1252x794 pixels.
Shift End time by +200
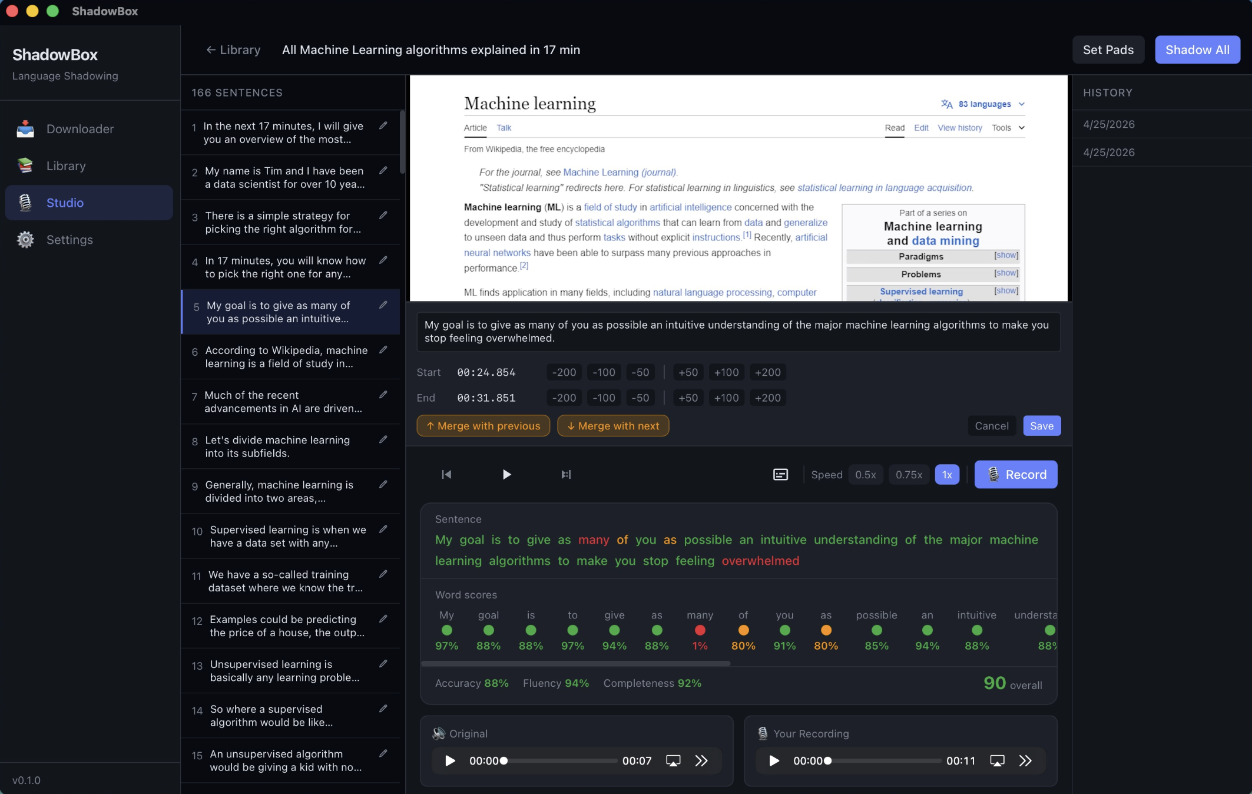[x=768, y=398]
